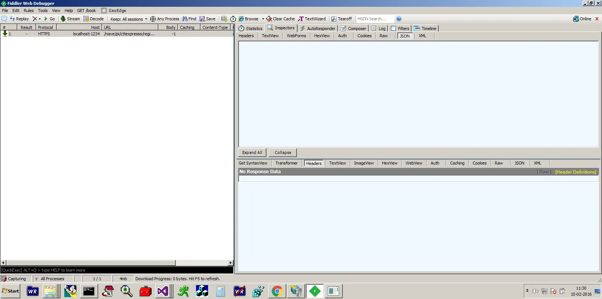Screen dimensions: 602x299
Task: Switch to the AutoResponder tab
Action: [x=318, y=28]
